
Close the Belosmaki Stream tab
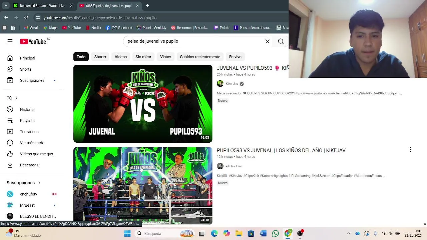[71, 6]
